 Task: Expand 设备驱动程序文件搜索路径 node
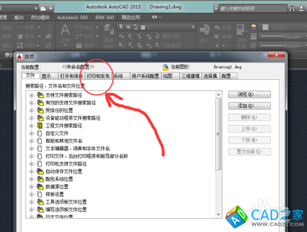31,118
